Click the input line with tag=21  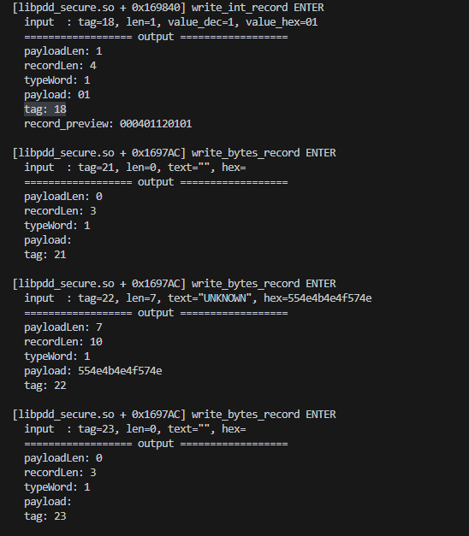(x=135, y=168)
